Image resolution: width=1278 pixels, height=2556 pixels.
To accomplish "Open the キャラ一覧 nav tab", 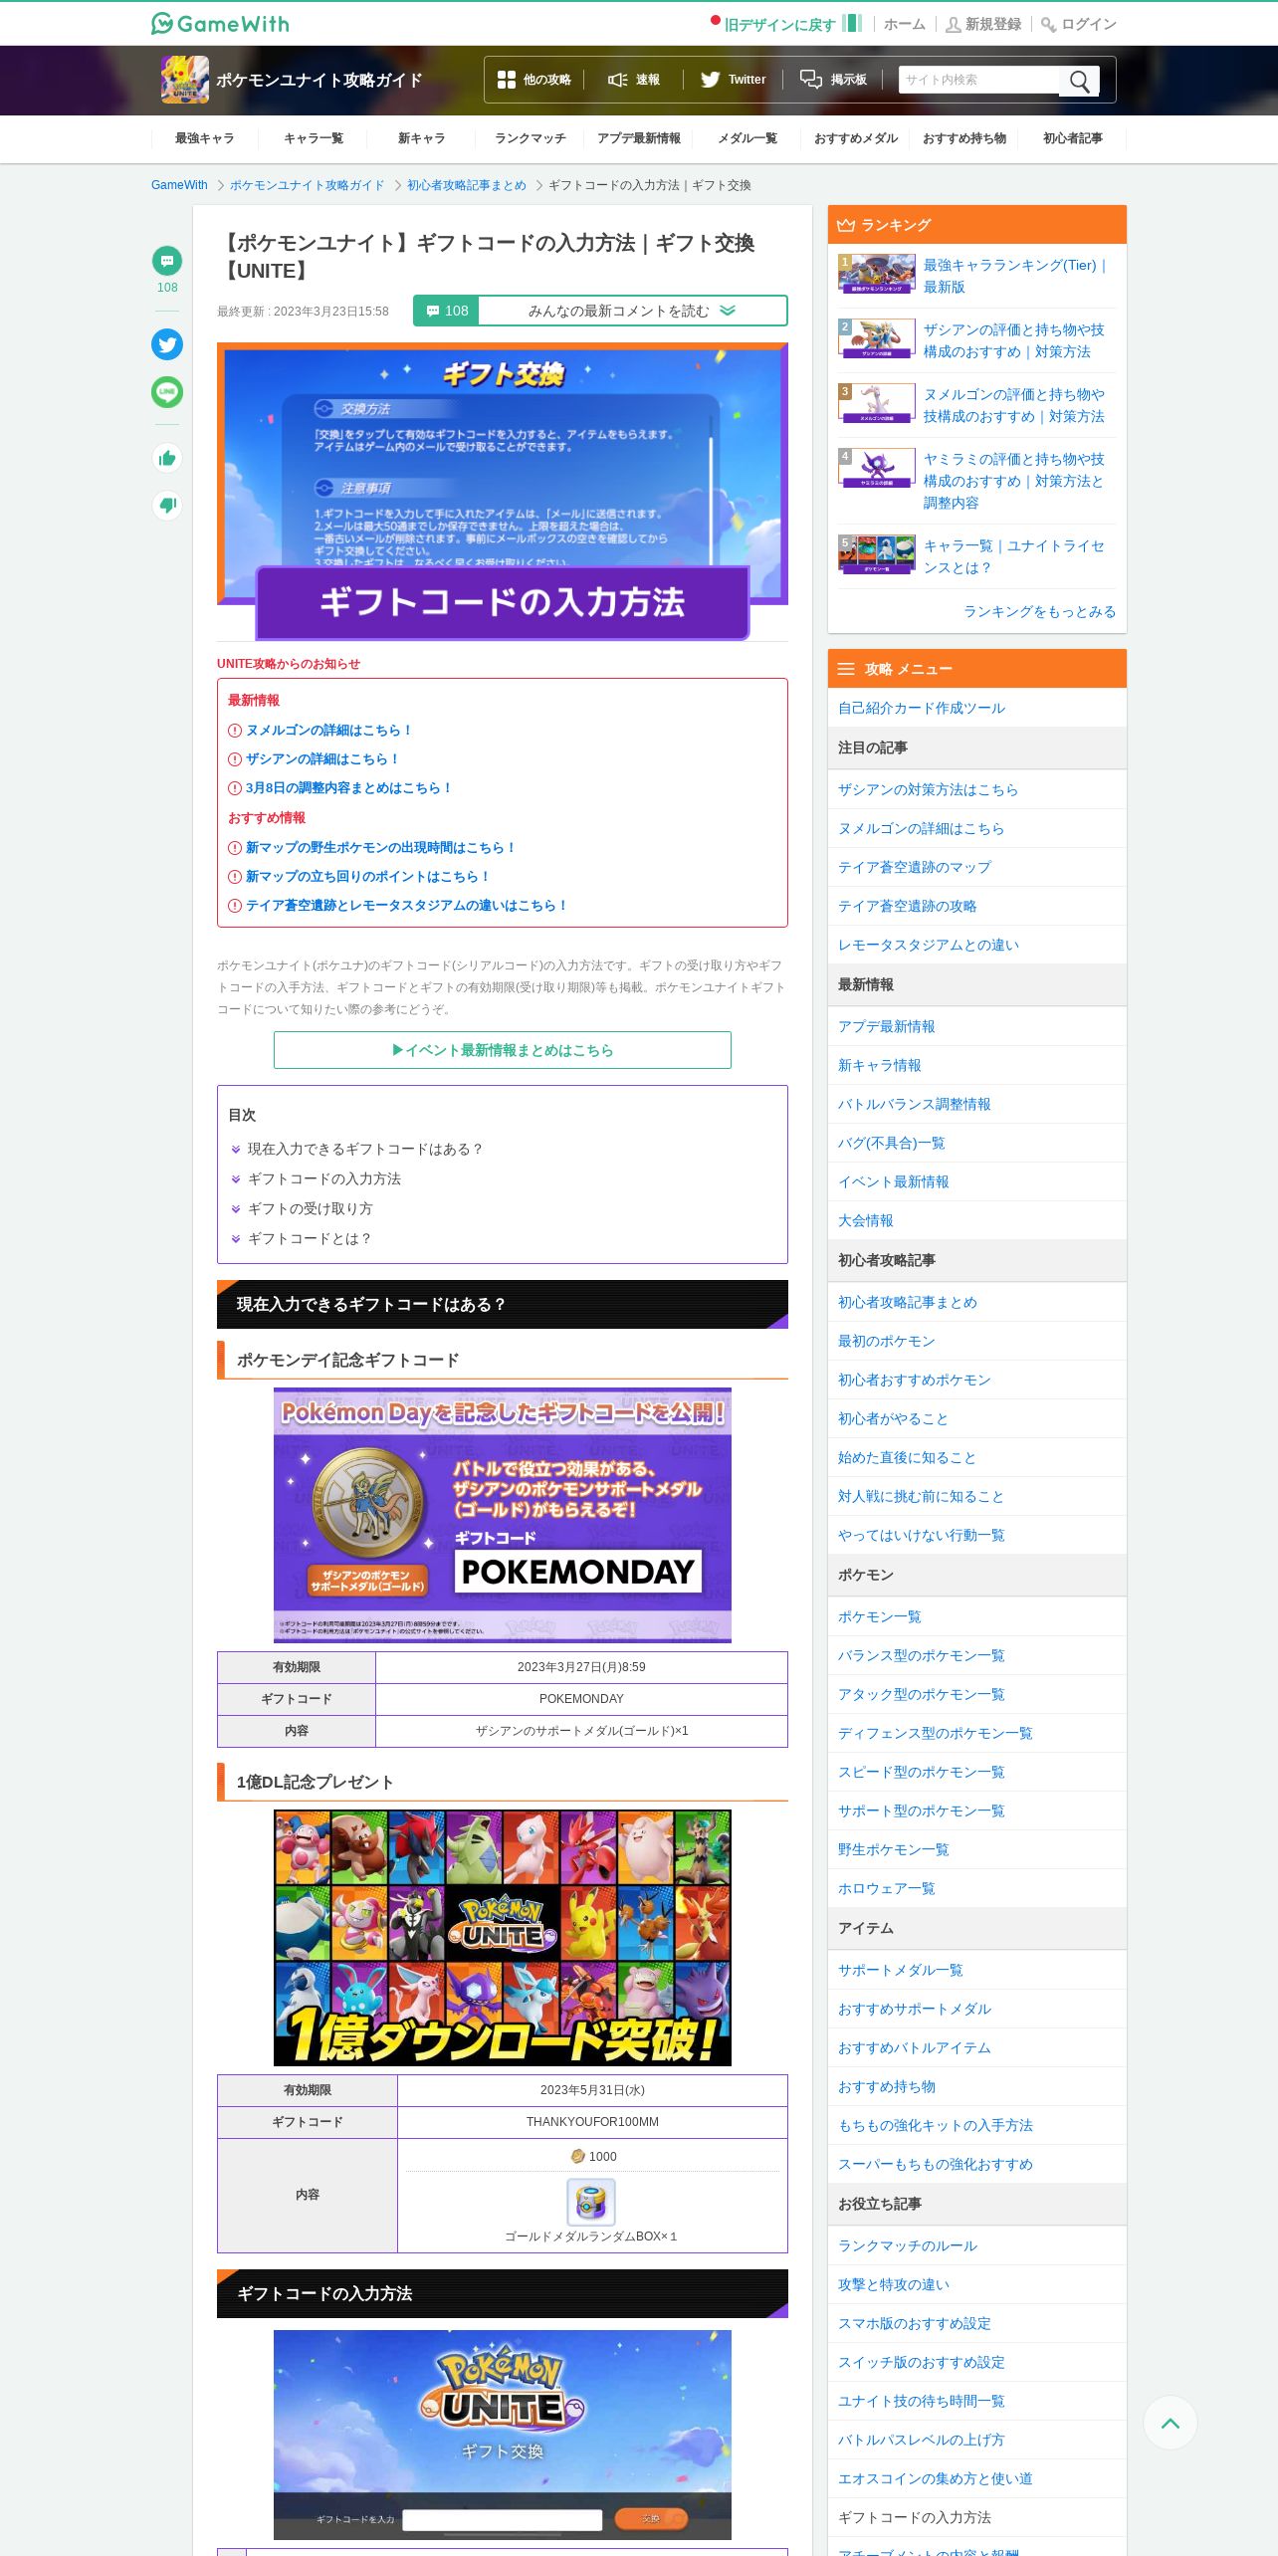I will 314,138.
